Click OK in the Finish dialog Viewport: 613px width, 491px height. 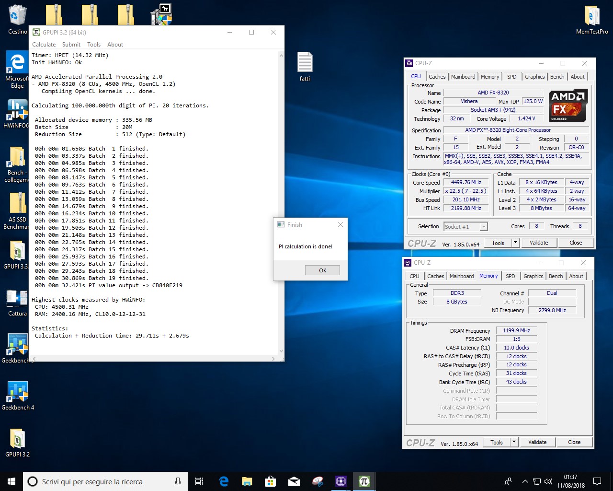pyautogui.click(x=322, y=270)
